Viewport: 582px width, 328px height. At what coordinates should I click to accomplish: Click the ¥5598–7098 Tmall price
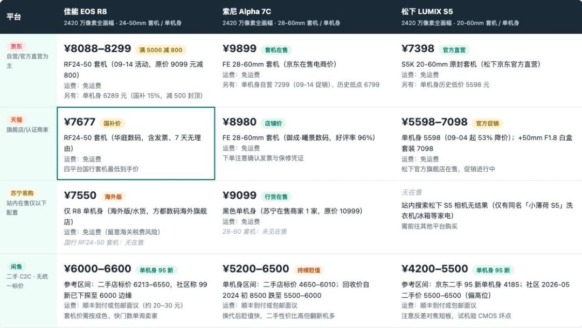(x=434, y=122)
